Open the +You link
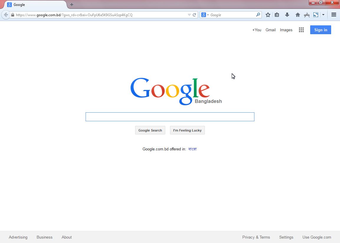The image size is (340, 243). [256, 30]
